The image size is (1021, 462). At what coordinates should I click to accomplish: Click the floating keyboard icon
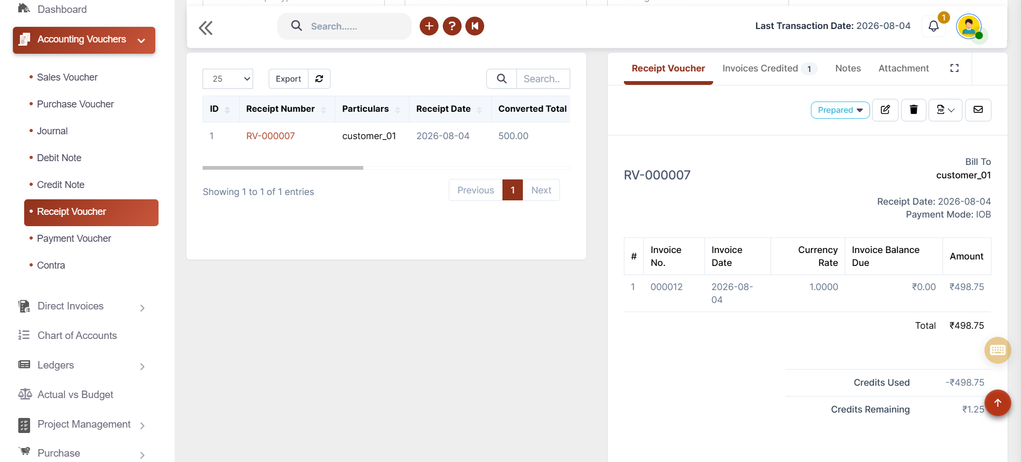(997, 350)
